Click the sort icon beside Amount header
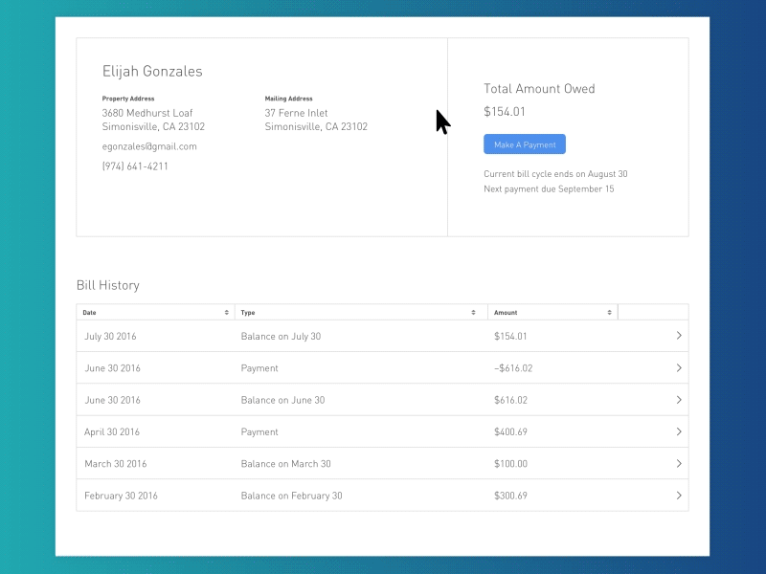This screenshot has height=574, width=766. pyautogui.click(x=609, y=312)
